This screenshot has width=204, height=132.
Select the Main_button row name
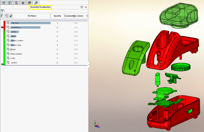click(x=17, y=54)
